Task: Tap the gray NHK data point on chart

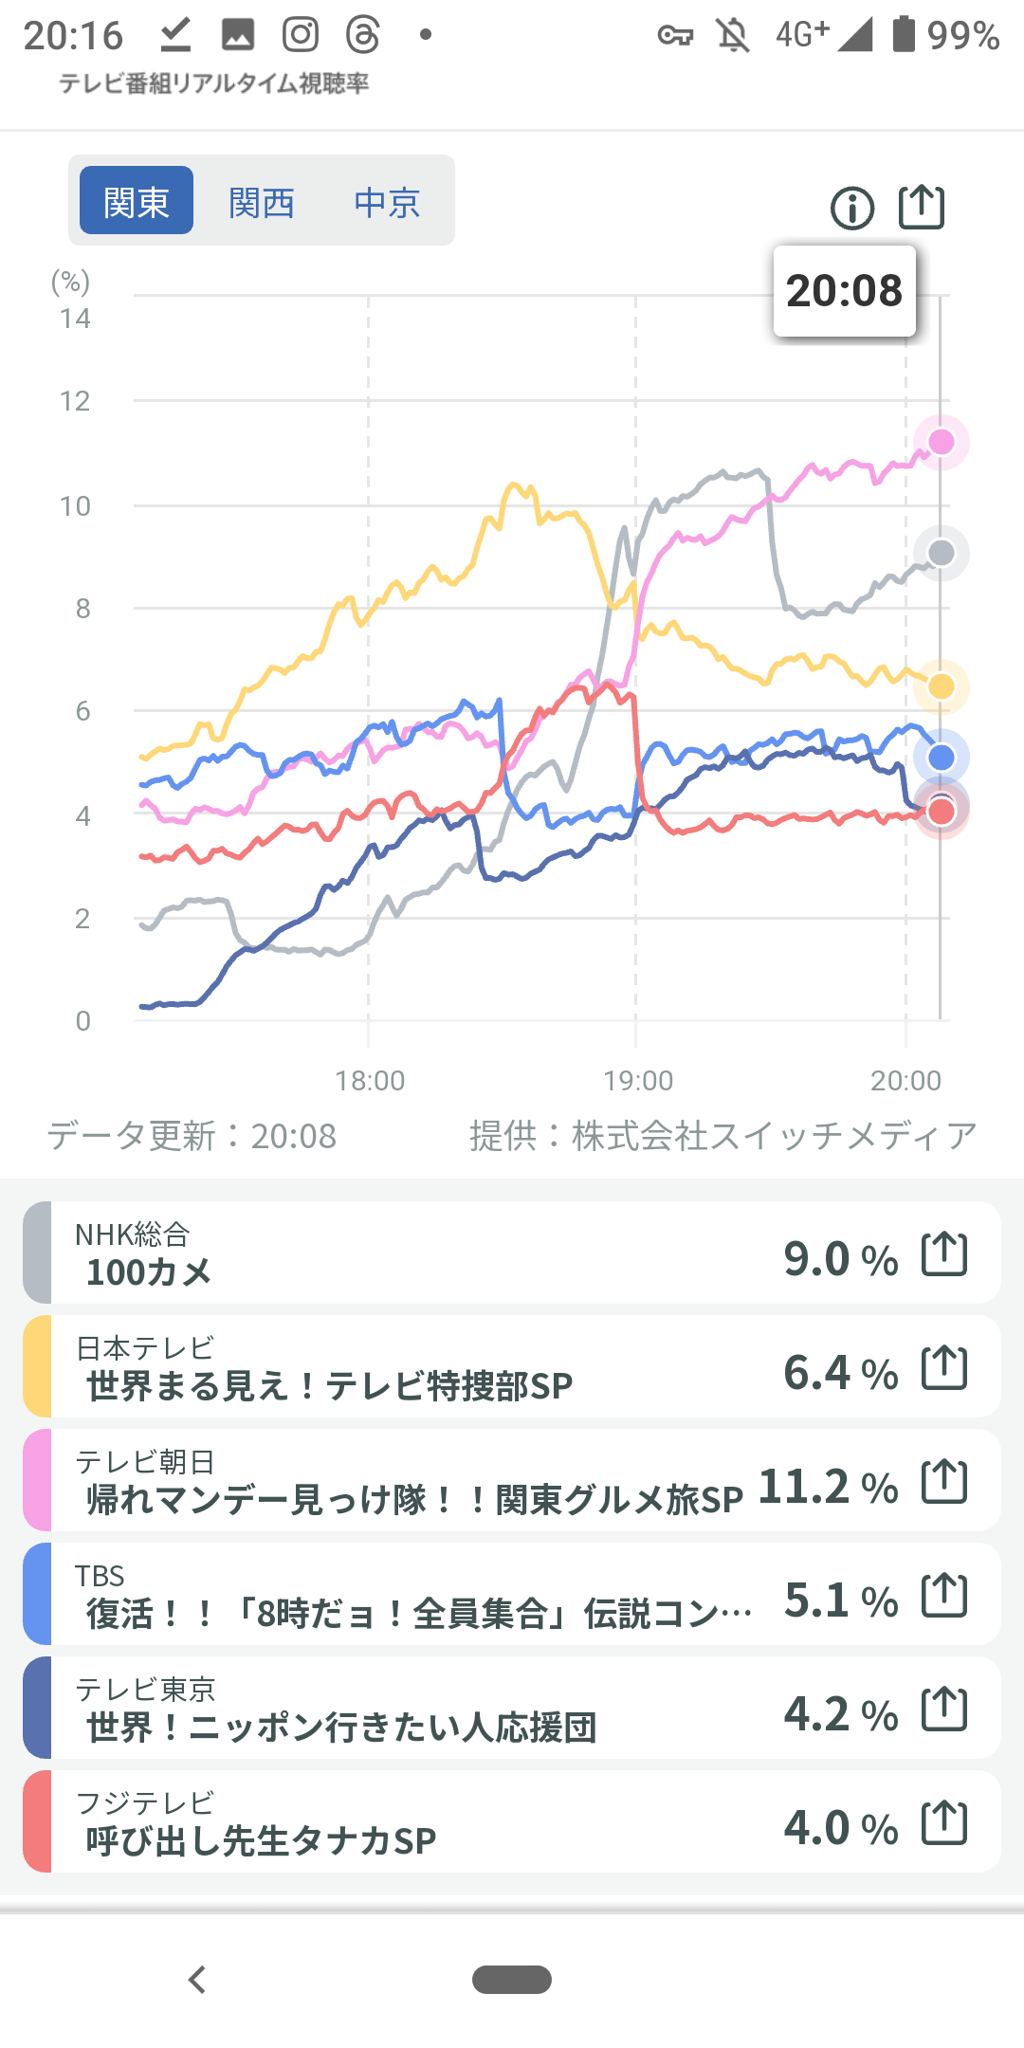Action: [941, 553]
